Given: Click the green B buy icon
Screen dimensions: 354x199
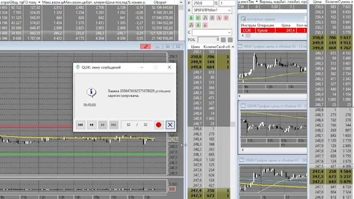Looking at the screenshot, I should coord(191,18).
